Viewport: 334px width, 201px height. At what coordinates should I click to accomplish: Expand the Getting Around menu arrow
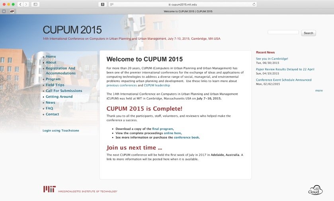coord(43,97)
